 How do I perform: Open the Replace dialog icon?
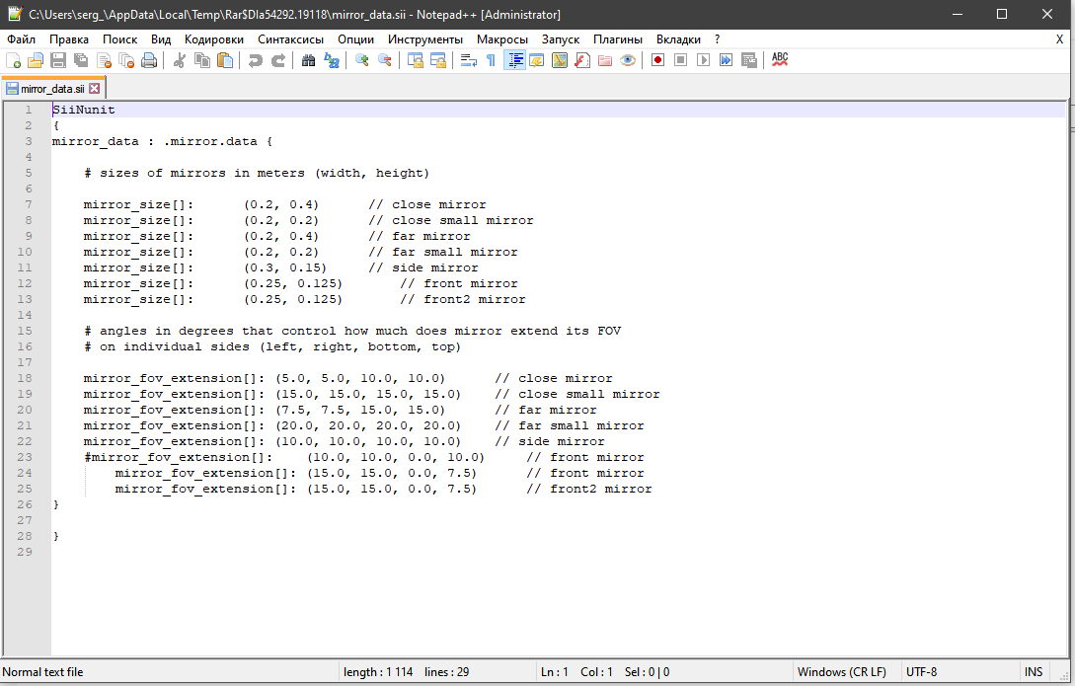(331, 60)
